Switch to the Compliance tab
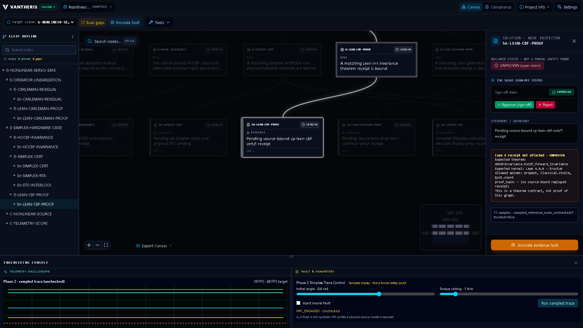Image resolution: width=583 pixels, height=328 pixels. [498, 7]
